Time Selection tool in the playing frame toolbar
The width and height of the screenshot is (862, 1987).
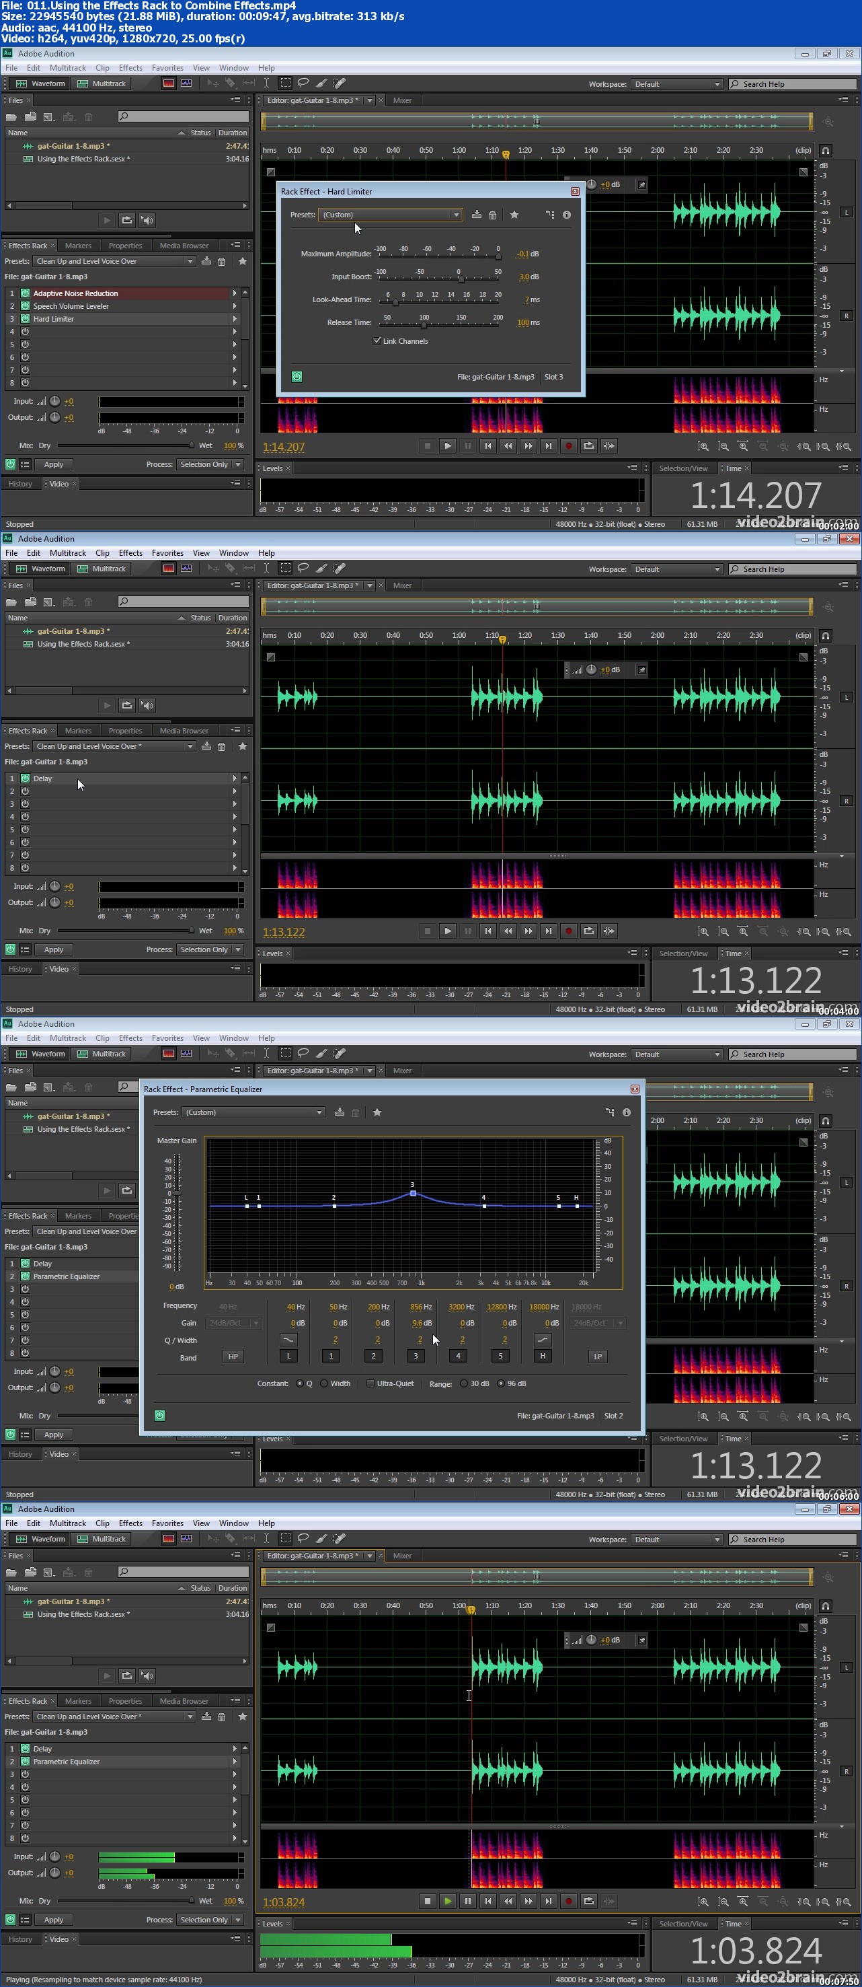pos(266,1538)
